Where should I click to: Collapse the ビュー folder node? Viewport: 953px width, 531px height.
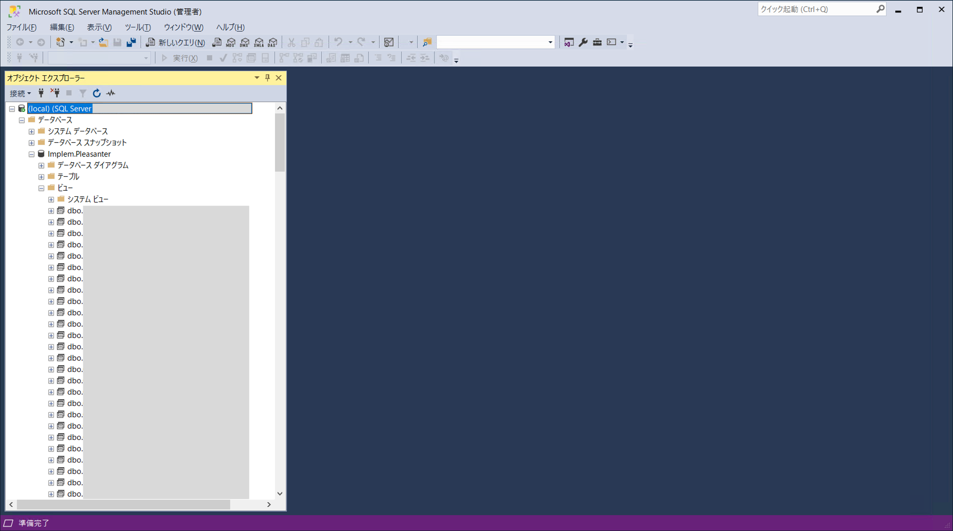click(x=41, y=188)
